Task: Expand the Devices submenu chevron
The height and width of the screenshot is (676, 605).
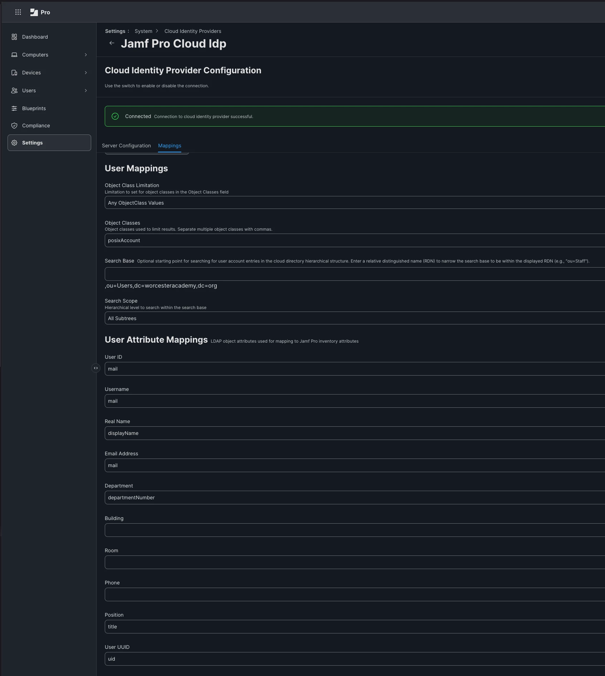Action: (x=86, y=73)
